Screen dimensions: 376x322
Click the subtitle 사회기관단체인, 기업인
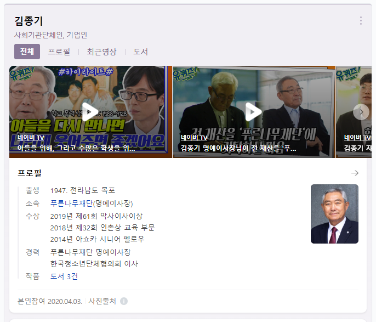(50, 35)
